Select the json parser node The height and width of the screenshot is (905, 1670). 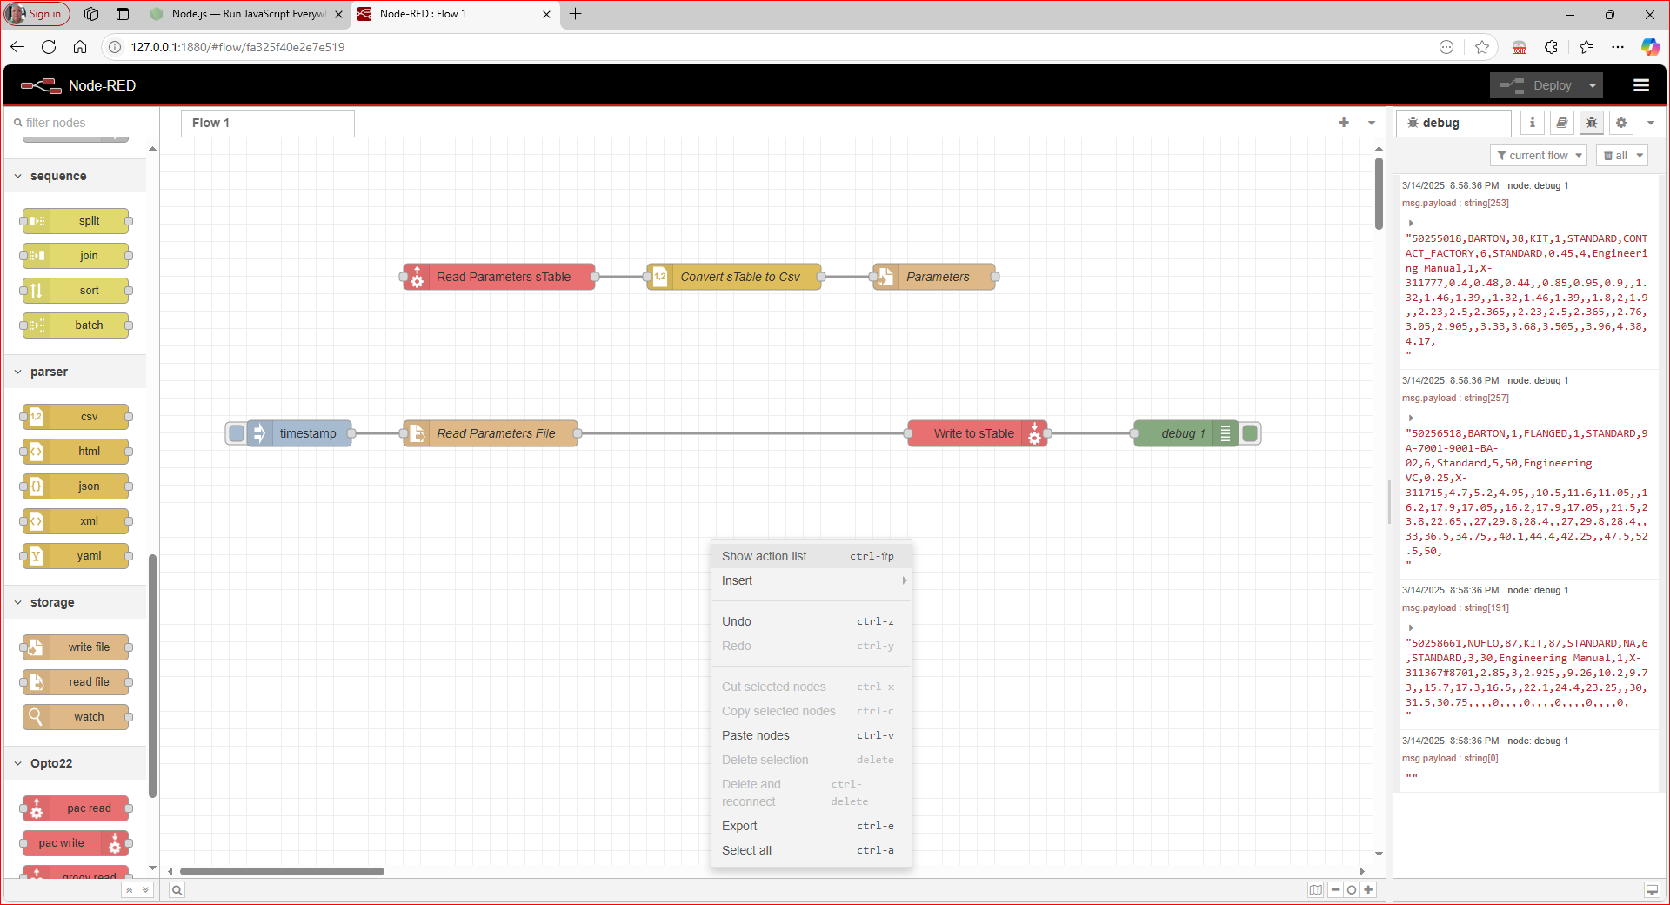(77, 486)
